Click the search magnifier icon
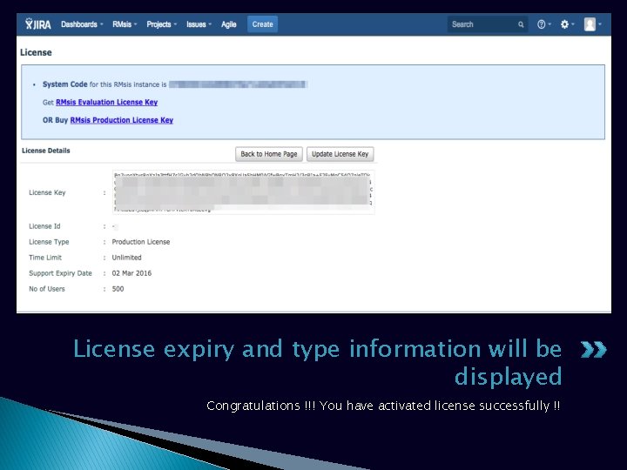Screen dimensions: 627x470 pos(521,24)
